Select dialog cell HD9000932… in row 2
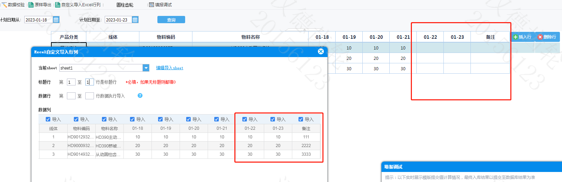This screenshot has height=182, width=562. click(x=81, y=146)
